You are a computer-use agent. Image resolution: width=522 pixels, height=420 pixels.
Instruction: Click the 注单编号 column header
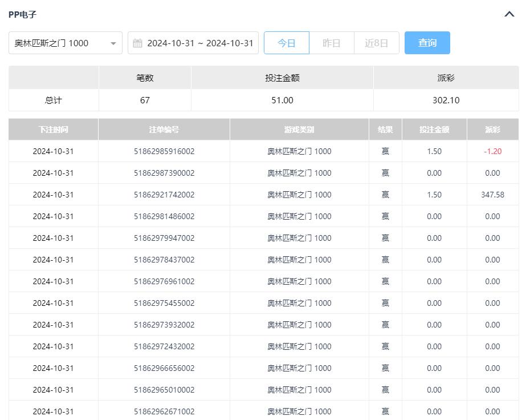click(164, 130)
